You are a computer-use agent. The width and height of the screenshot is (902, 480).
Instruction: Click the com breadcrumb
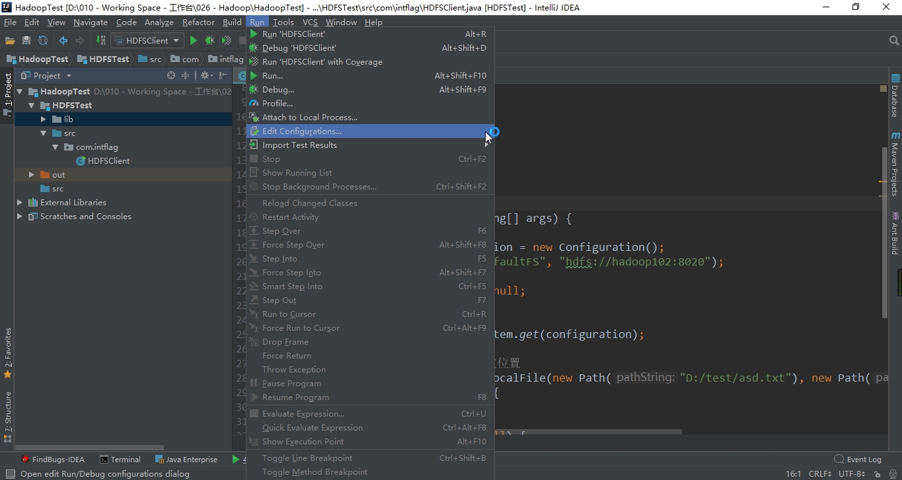coord(185,59)
